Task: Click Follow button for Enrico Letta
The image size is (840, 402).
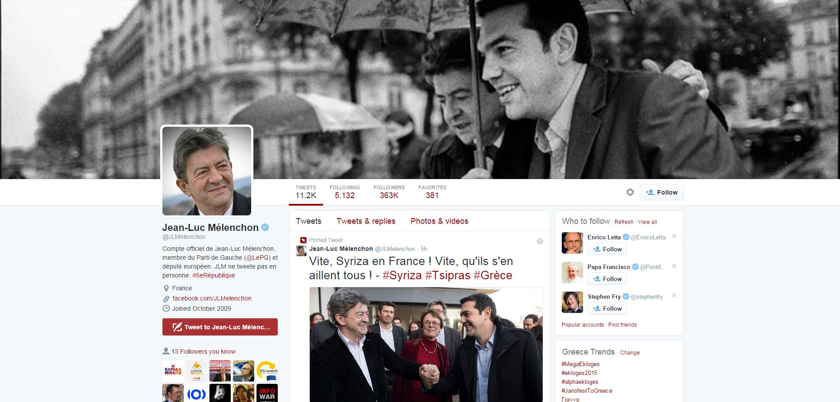Action: point(607,249)
